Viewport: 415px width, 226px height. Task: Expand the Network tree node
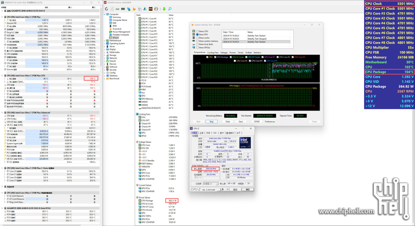pos(104,58)
